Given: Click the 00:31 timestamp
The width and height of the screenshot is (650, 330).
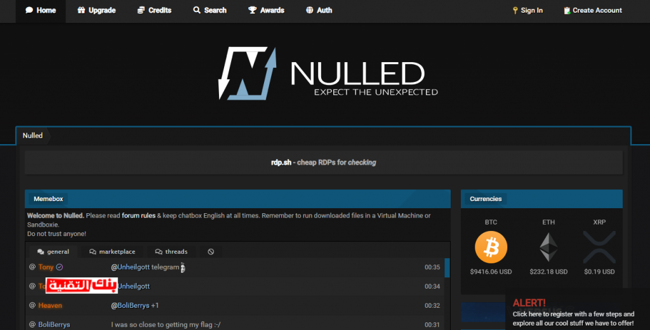Looking at the screenshot, I should pyautogui.click(x=432, y=325).
